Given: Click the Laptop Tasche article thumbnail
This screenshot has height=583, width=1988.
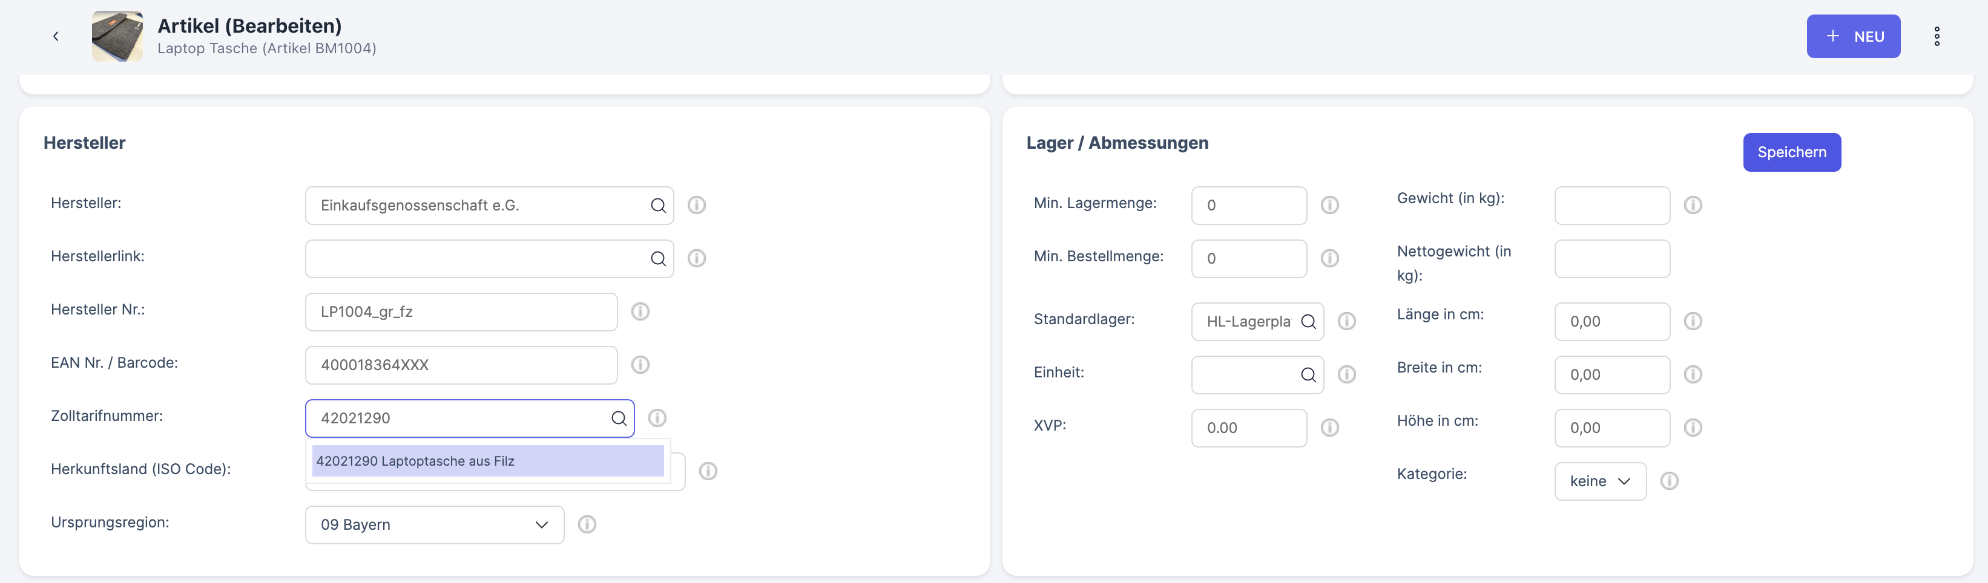Looking at the screenshot, I should coord(117,36).
